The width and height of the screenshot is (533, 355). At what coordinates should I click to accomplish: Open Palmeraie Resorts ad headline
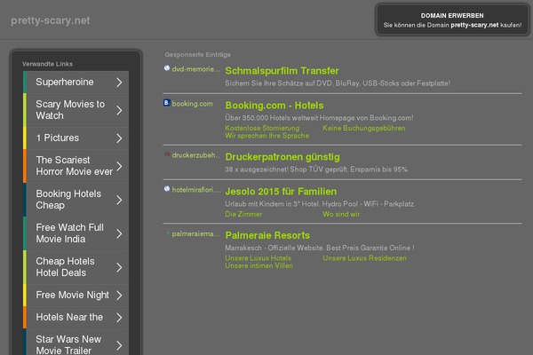(267, 235)
